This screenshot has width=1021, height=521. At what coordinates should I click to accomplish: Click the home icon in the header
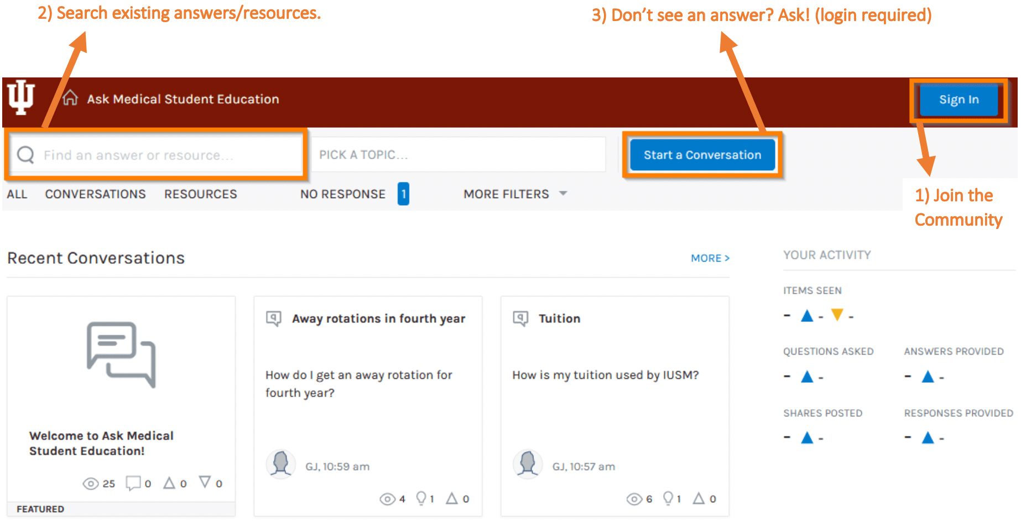70,98
